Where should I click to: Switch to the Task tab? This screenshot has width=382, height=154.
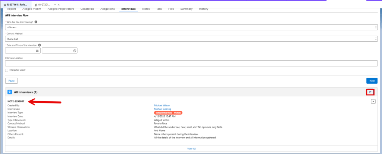(x=159, y=9)
